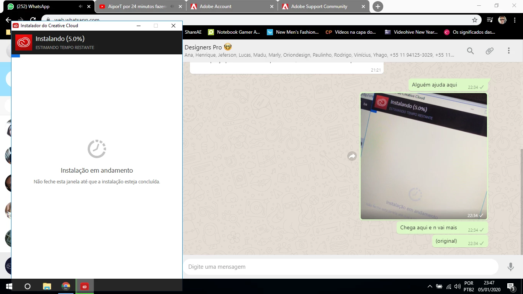Close the Adobe Account tab
This screenshot has height=294, width=523.
[272, 7]
